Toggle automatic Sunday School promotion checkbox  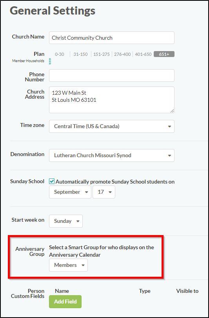[x=52, y=181]
